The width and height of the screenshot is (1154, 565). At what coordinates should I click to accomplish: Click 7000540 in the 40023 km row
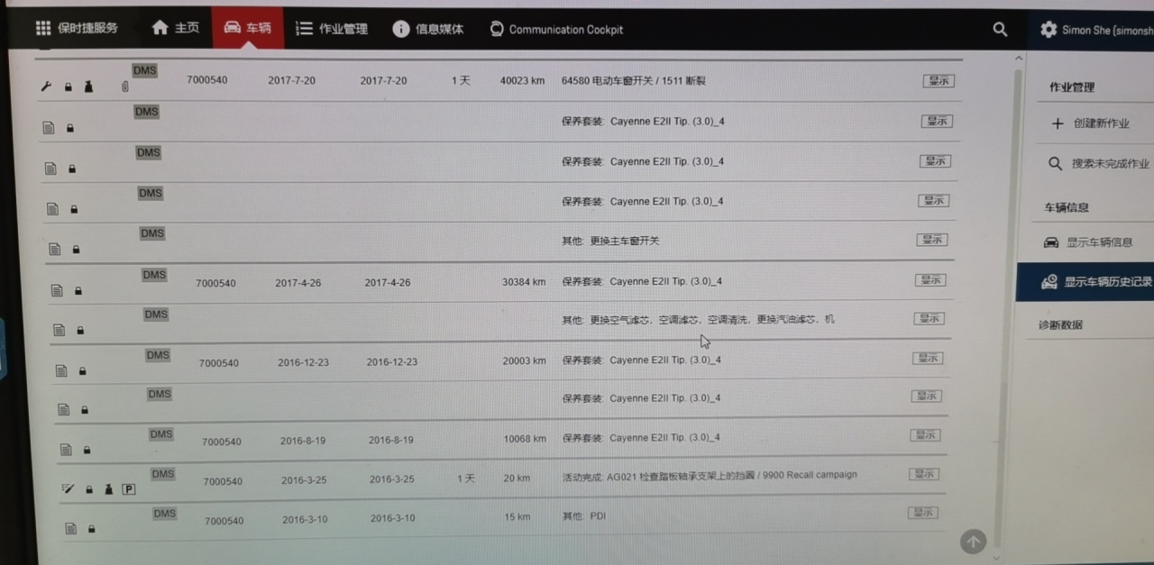(x=207, y=79)
